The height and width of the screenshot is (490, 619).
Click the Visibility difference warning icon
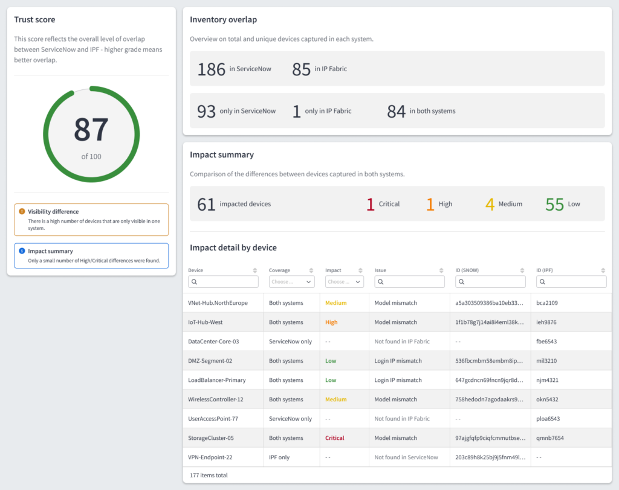tap(22, 211)
